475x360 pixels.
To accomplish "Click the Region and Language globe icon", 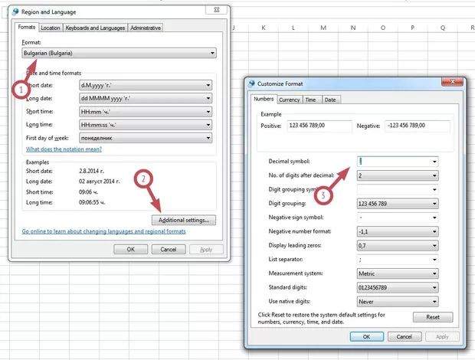I will coord(16,12).
